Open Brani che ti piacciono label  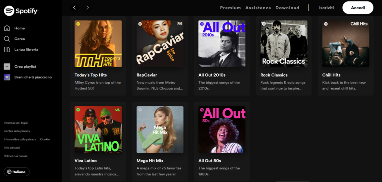coord(33,77)
